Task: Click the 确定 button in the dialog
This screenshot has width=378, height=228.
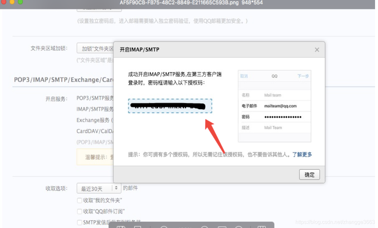Action: pos(309,175)
